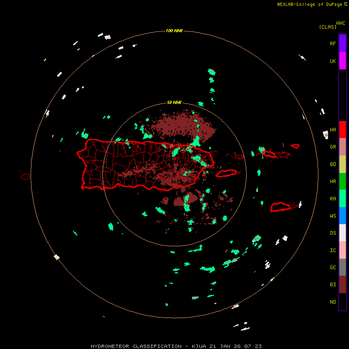Screen dimensions: 349x349
Task: Click the UK magenta legend swatch
Action: point(342,60)
